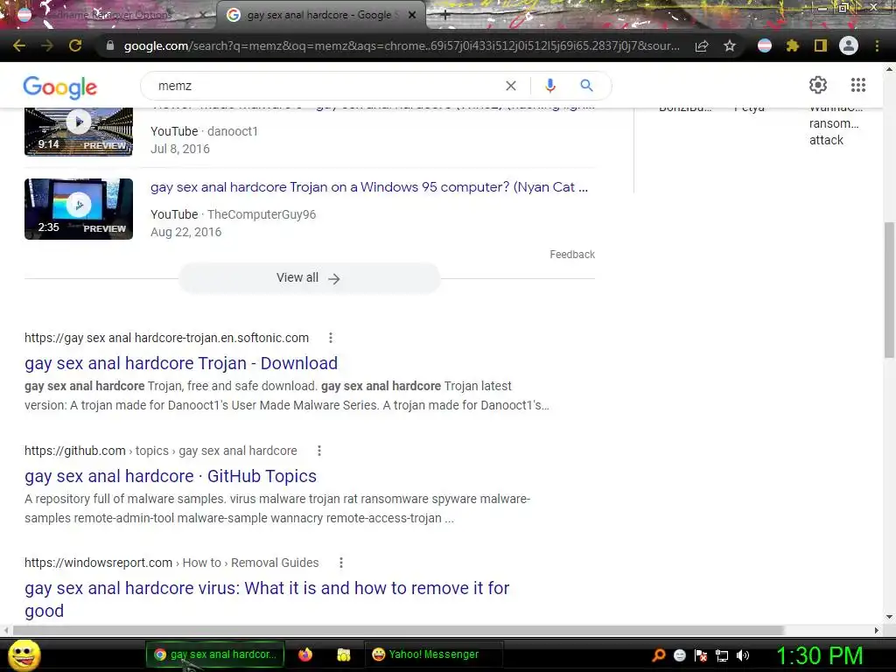The image size is (896, 672).
Task: Open the GitHub Topics result title
Action: (171, 476)
